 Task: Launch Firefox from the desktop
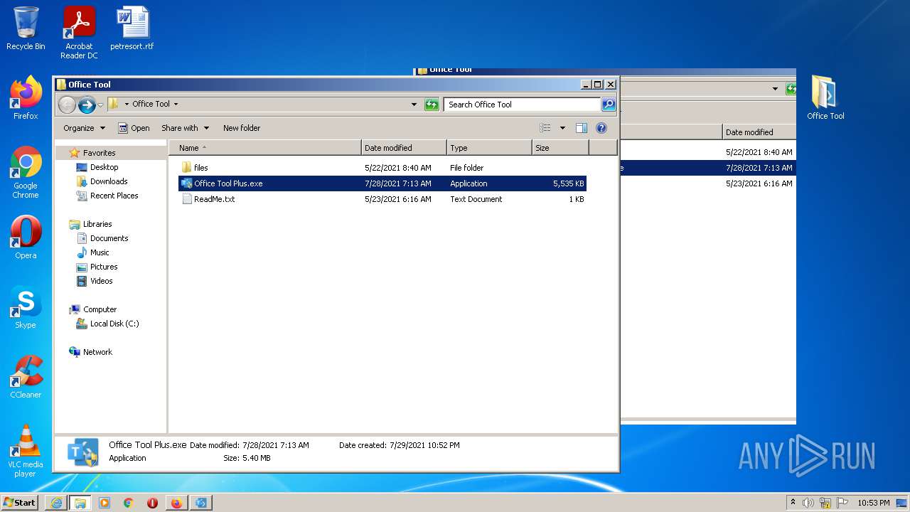[26, 98]
